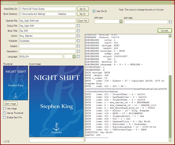Click the 'THUMBOFFSET: 6' log line
This screenshot has width=175, height=145.
[x=95, y=70]
